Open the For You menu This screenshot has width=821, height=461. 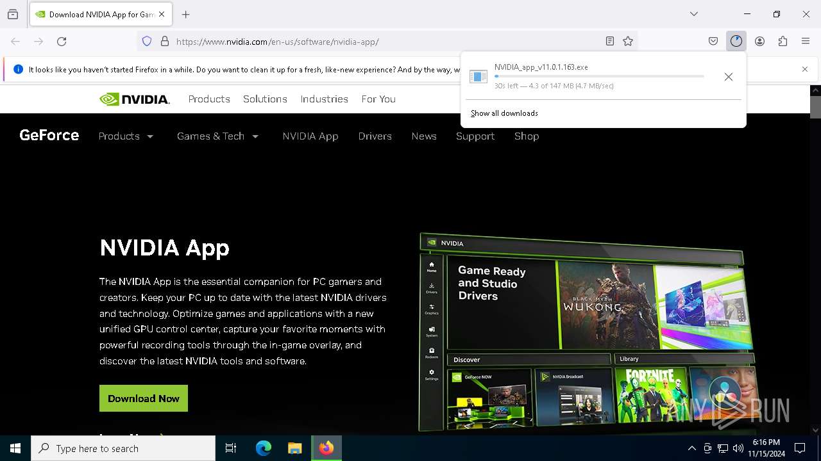(378, 99)
